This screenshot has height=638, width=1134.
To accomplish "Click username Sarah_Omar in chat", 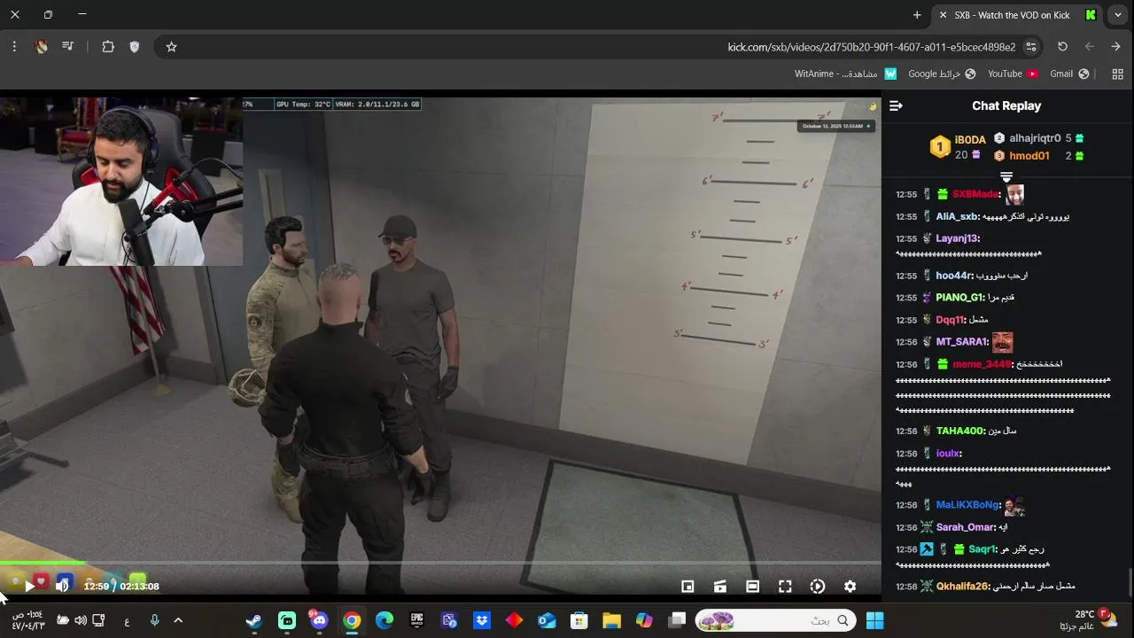I will pyautogui.click(x=966, y=527).
